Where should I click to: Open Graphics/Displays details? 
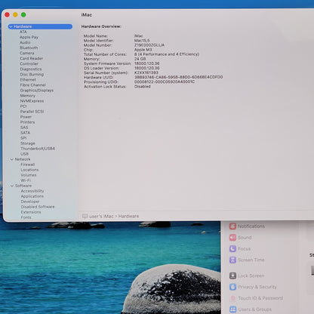pyautogui.click(x=37, y=90)
